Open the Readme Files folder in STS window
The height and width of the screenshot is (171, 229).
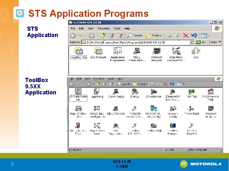79,53
